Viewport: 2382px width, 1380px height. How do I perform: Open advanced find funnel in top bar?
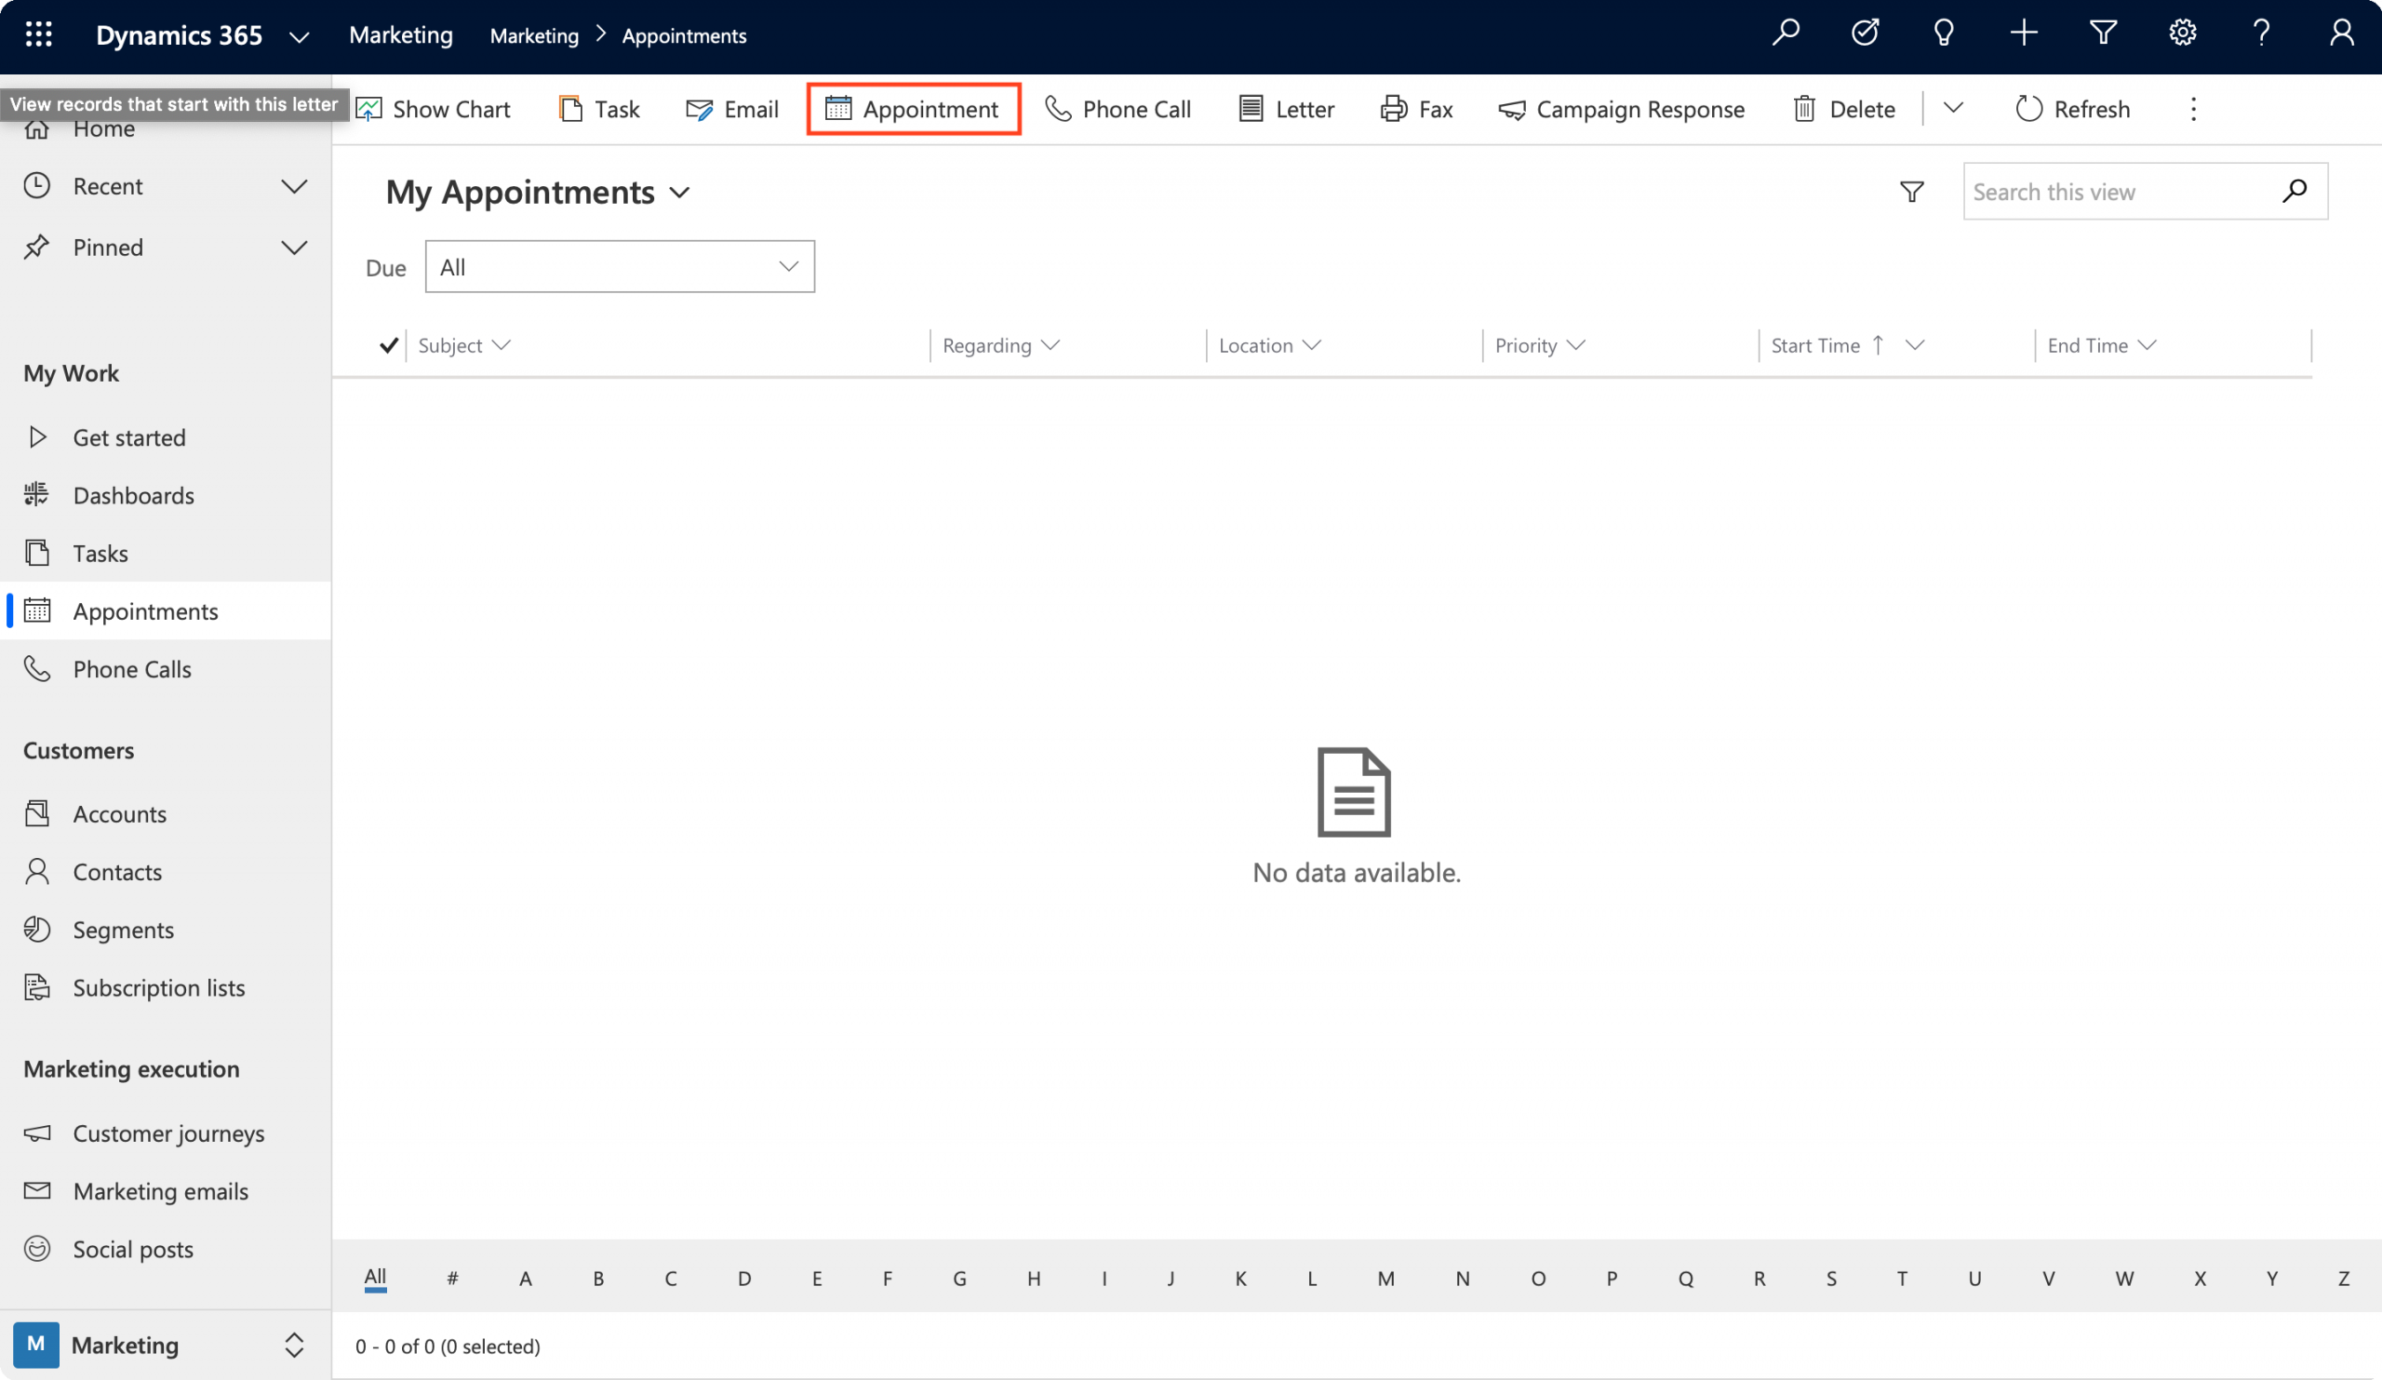[x=2103, y=33]
